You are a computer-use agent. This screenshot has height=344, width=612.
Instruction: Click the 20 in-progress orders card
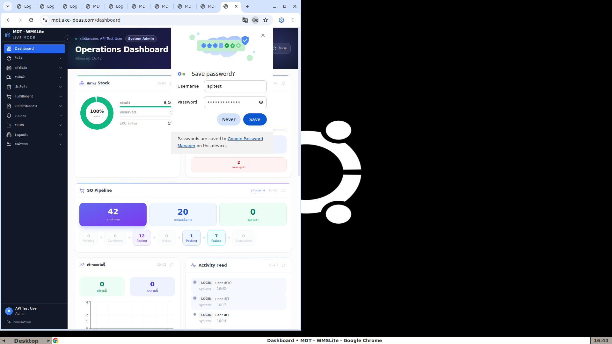tap(183, 215)
